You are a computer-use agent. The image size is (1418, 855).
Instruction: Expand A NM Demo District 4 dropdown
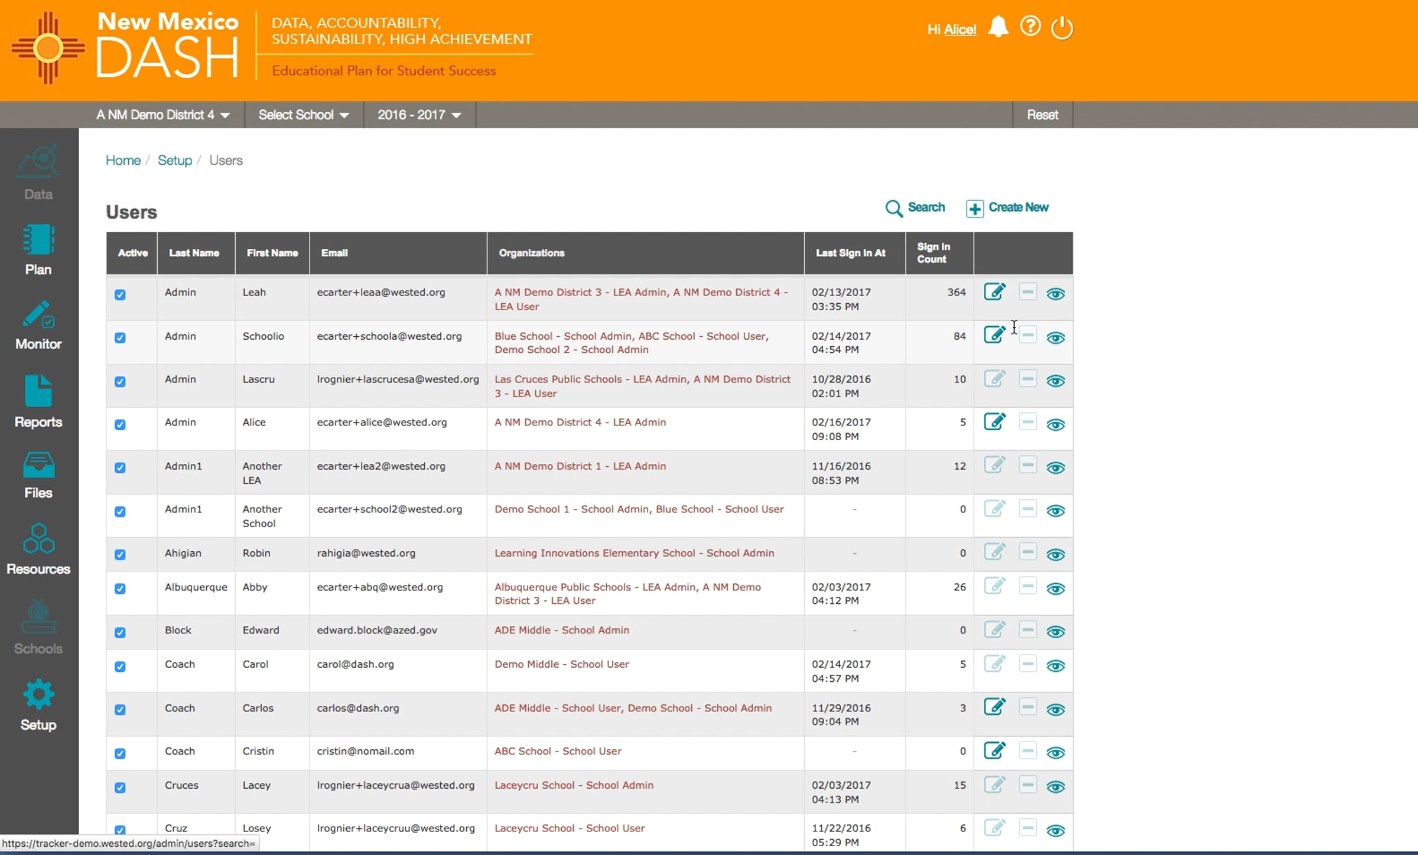(163, 115)
